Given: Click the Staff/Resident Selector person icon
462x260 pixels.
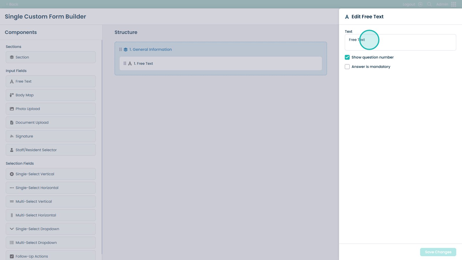Looking at the screenshot, I should tap(12, 150).
